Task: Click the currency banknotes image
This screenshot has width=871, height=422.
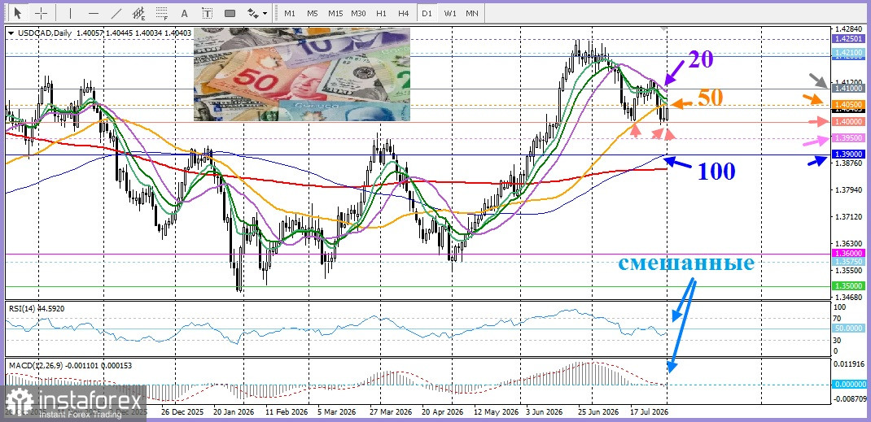Action: 302,74
